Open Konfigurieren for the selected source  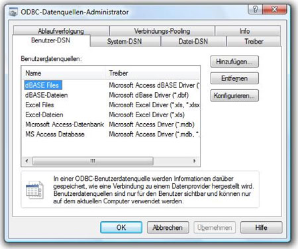coord(234,95)
